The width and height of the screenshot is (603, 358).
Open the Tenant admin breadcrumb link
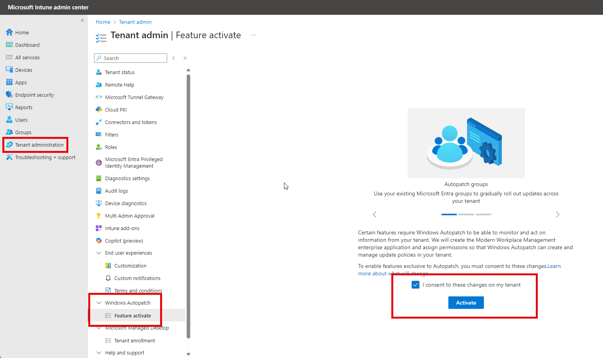pyautogui.click(x=135, y=22)
